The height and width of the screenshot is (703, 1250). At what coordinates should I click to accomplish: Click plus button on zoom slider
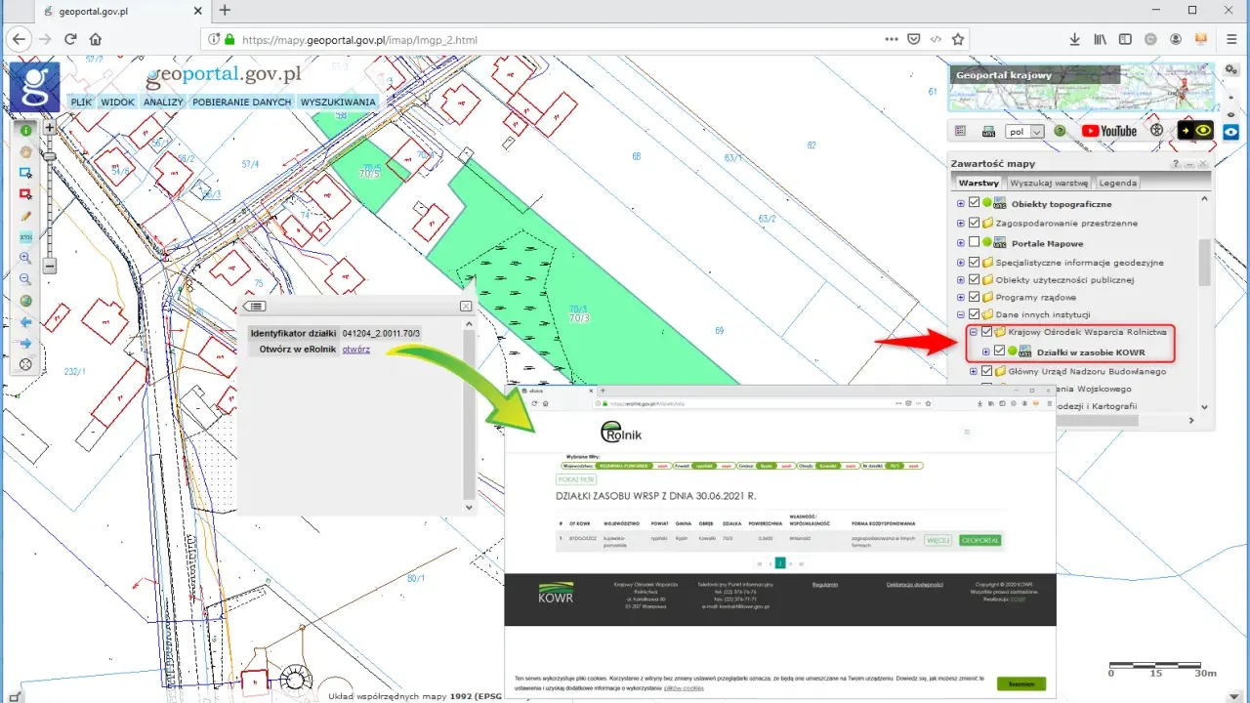click(50, 128)
